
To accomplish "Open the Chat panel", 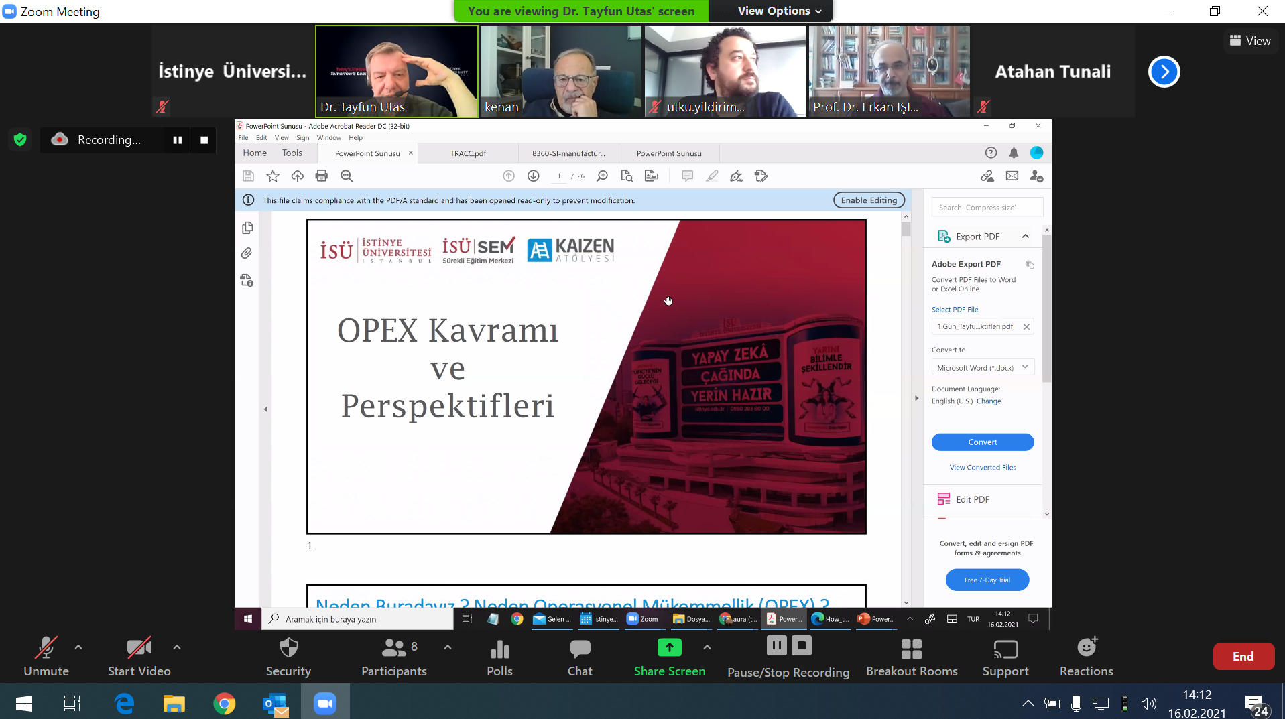I will click(580, 649).
